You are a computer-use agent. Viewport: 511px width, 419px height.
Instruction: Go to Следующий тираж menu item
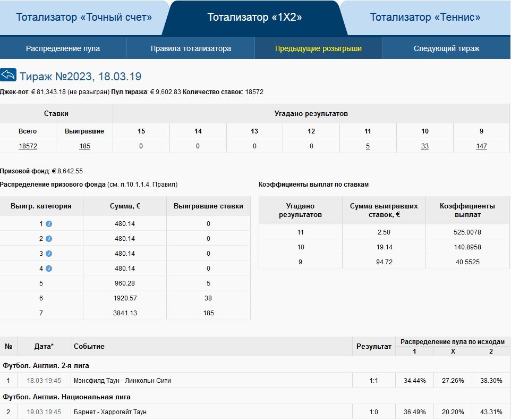[x=446, y=48]
